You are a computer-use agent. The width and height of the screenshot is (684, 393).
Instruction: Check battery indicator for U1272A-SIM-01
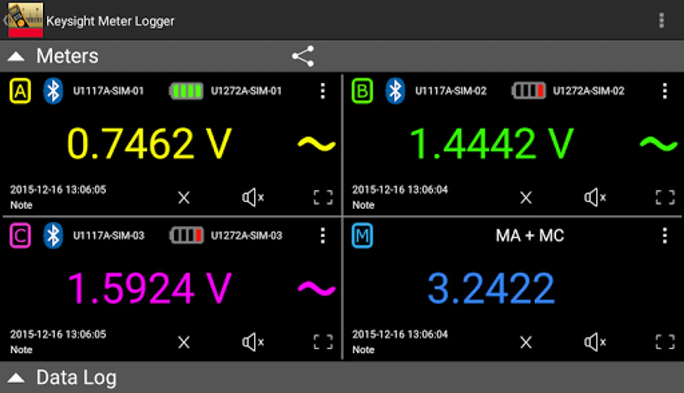[186, 91]
